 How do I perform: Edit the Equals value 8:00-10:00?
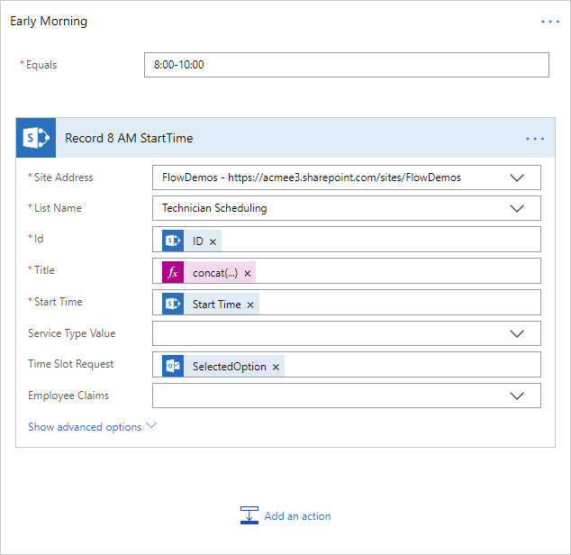(x=347, y=65)
